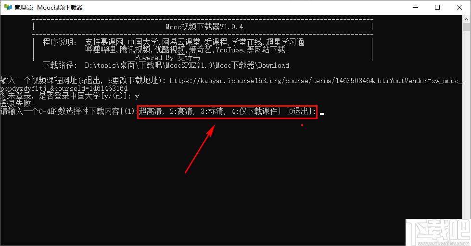Click the Mooc downloader app icon in title bar

pyautogui.click(x=8, y=7)
